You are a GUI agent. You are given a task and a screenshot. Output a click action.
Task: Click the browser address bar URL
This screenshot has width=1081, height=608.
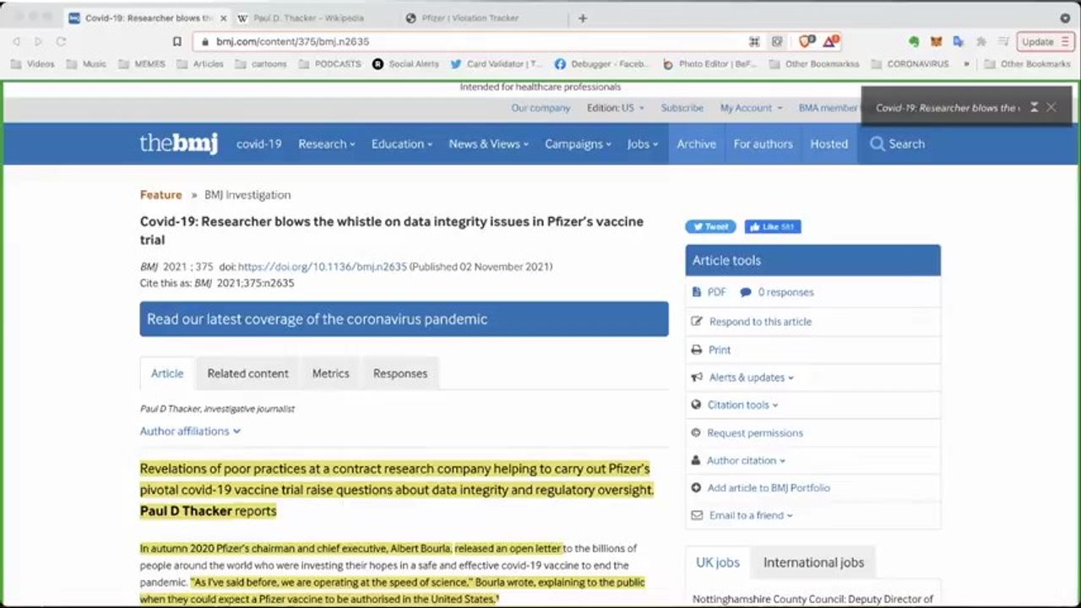pos(292,41)
